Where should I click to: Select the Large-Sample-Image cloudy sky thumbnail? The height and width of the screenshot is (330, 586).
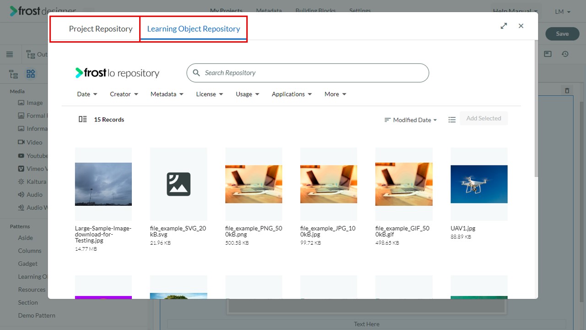(x=103, y=184)
